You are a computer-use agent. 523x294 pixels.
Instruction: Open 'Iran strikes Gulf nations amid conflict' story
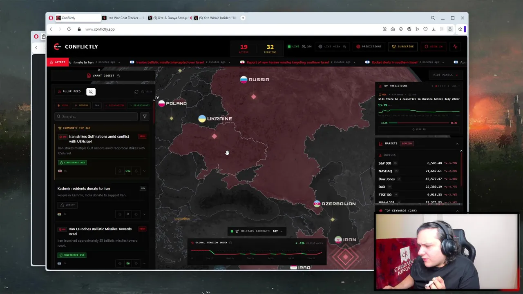[99, 139]
